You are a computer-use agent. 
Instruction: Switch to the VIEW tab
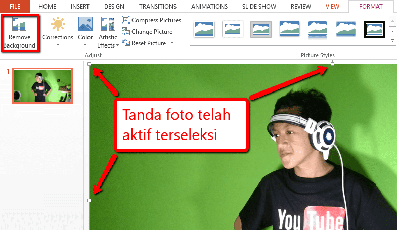[x=332, y=7]
